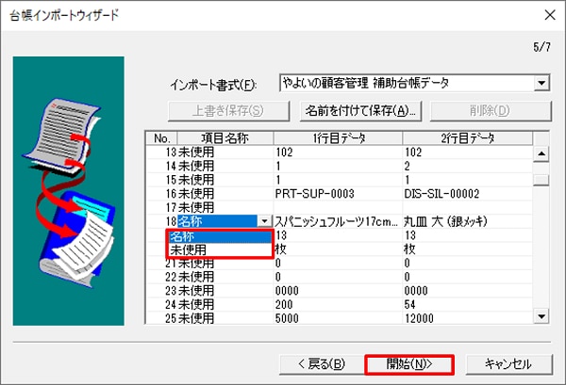
Task: Click 丸皿 大 (銀メッキ) data cell
Action: tap(468, 221)
